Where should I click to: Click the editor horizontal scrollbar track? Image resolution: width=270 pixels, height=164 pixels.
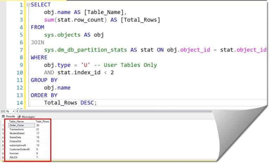pos(115,111)
